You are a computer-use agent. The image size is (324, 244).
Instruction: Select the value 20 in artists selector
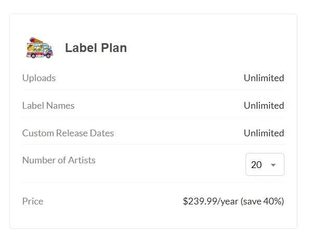point(256,165)
